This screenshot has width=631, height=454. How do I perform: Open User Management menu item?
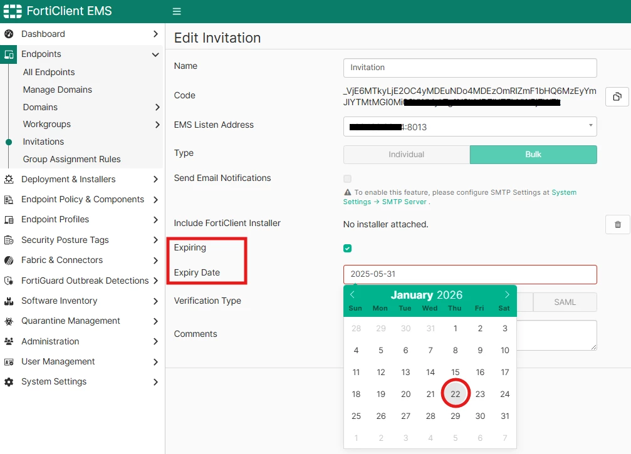pyautogui.click(x=58, y=361)
